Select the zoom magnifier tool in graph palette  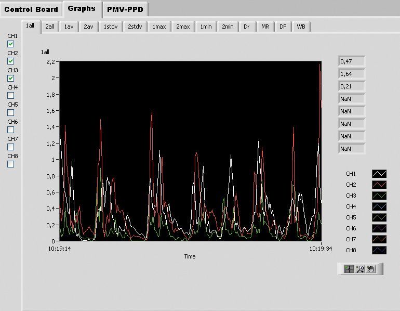click(360, 269)
